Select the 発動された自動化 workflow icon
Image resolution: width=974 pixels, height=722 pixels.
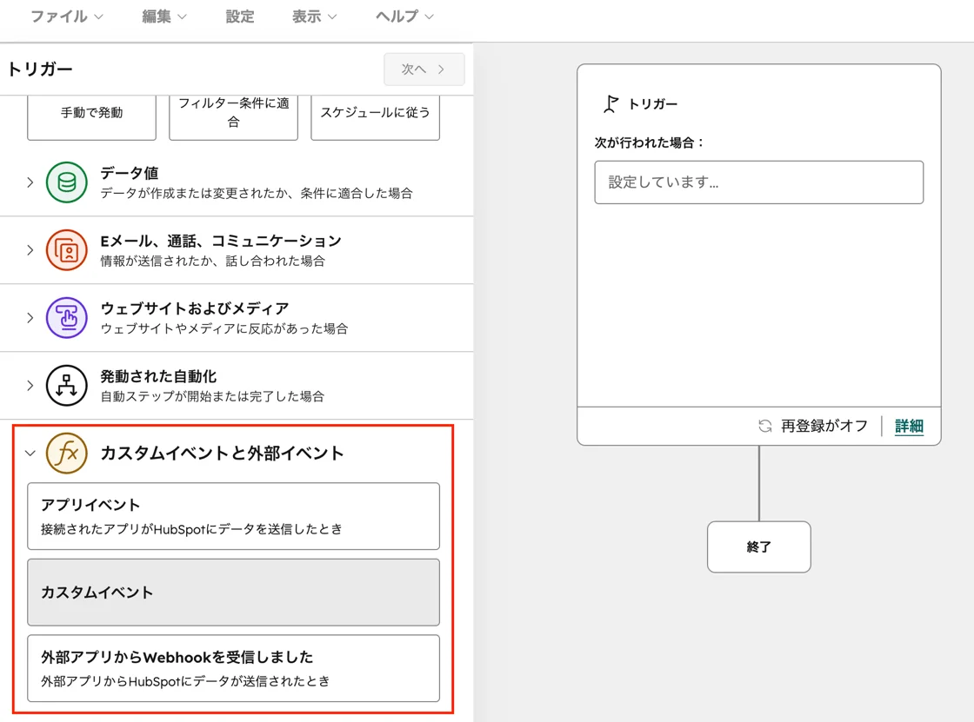point(66,385)
